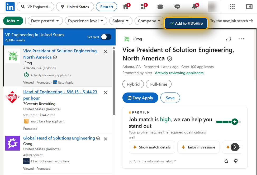The height and width of the screenshot is (175, 257).
Task: Open Vice President of Solution Engineering listing
Action: click(x=60, y=54)
